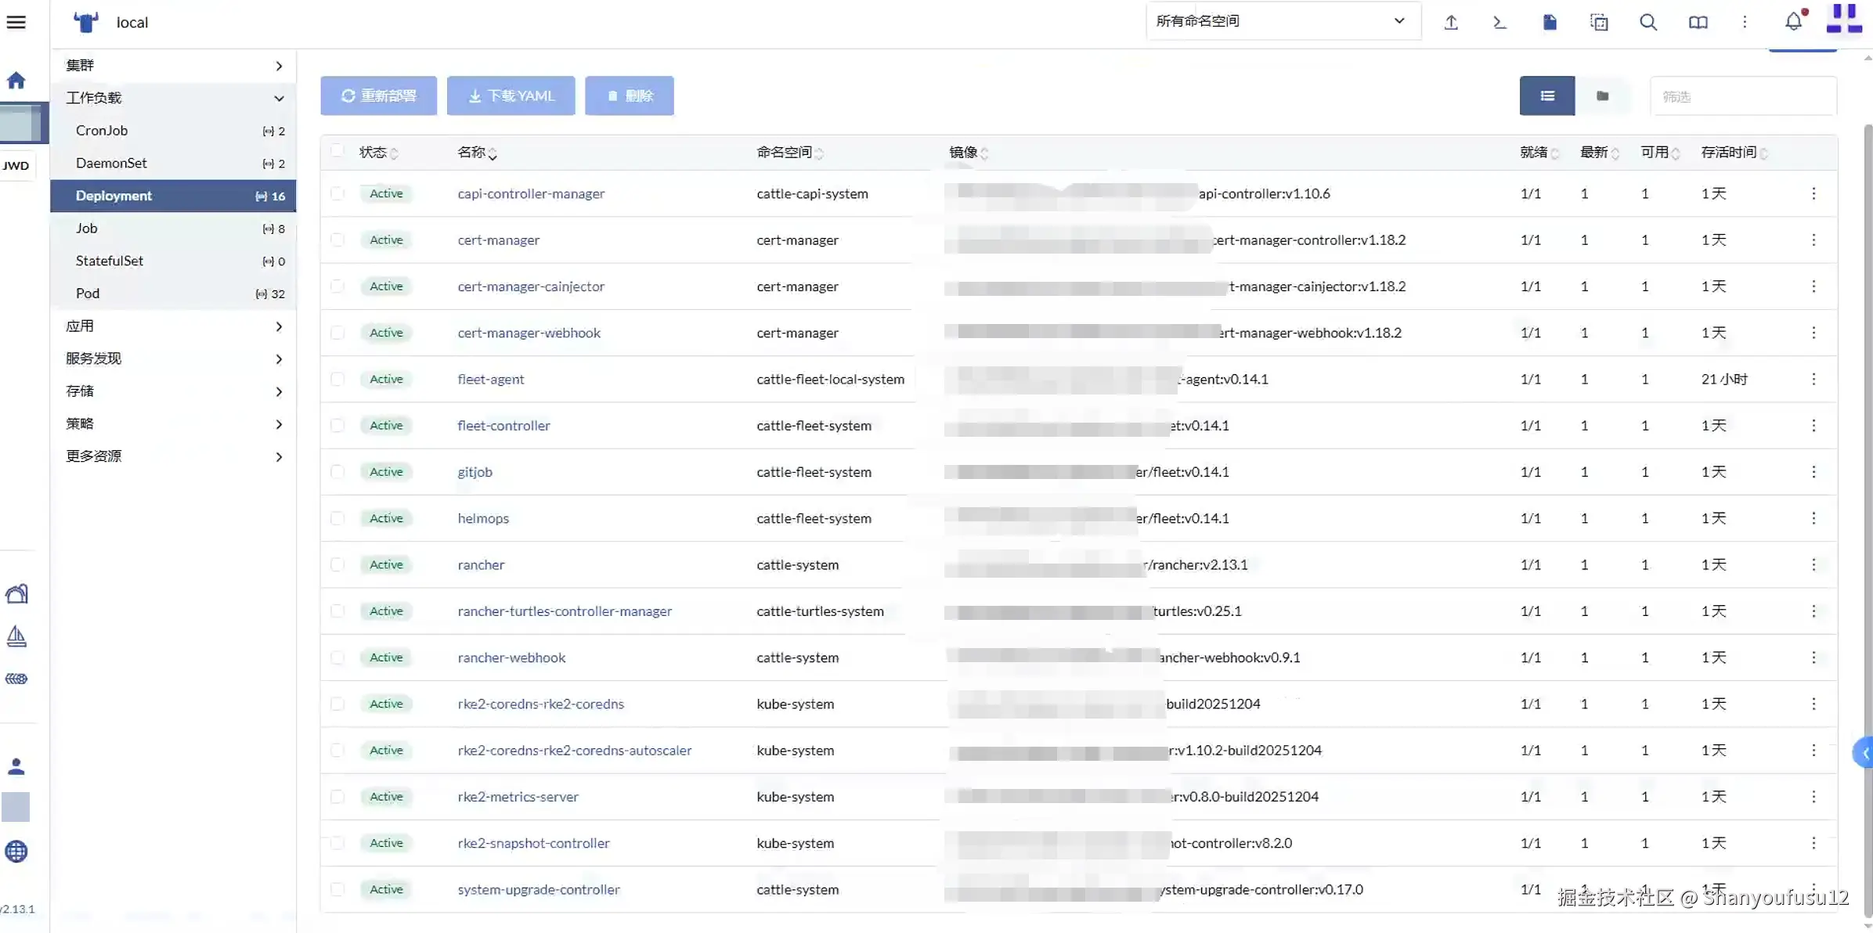
Task: Click the home icon in sidebar
Action: 16,80
